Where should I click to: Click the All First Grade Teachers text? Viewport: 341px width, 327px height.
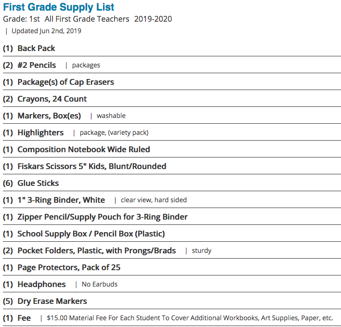[x=87, y=19]
